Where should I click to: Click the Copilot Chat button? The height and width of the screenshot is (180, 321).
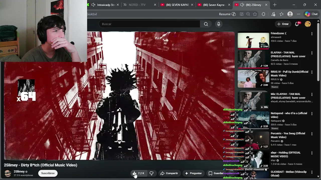pyautogui.click(x=311, y=14)
